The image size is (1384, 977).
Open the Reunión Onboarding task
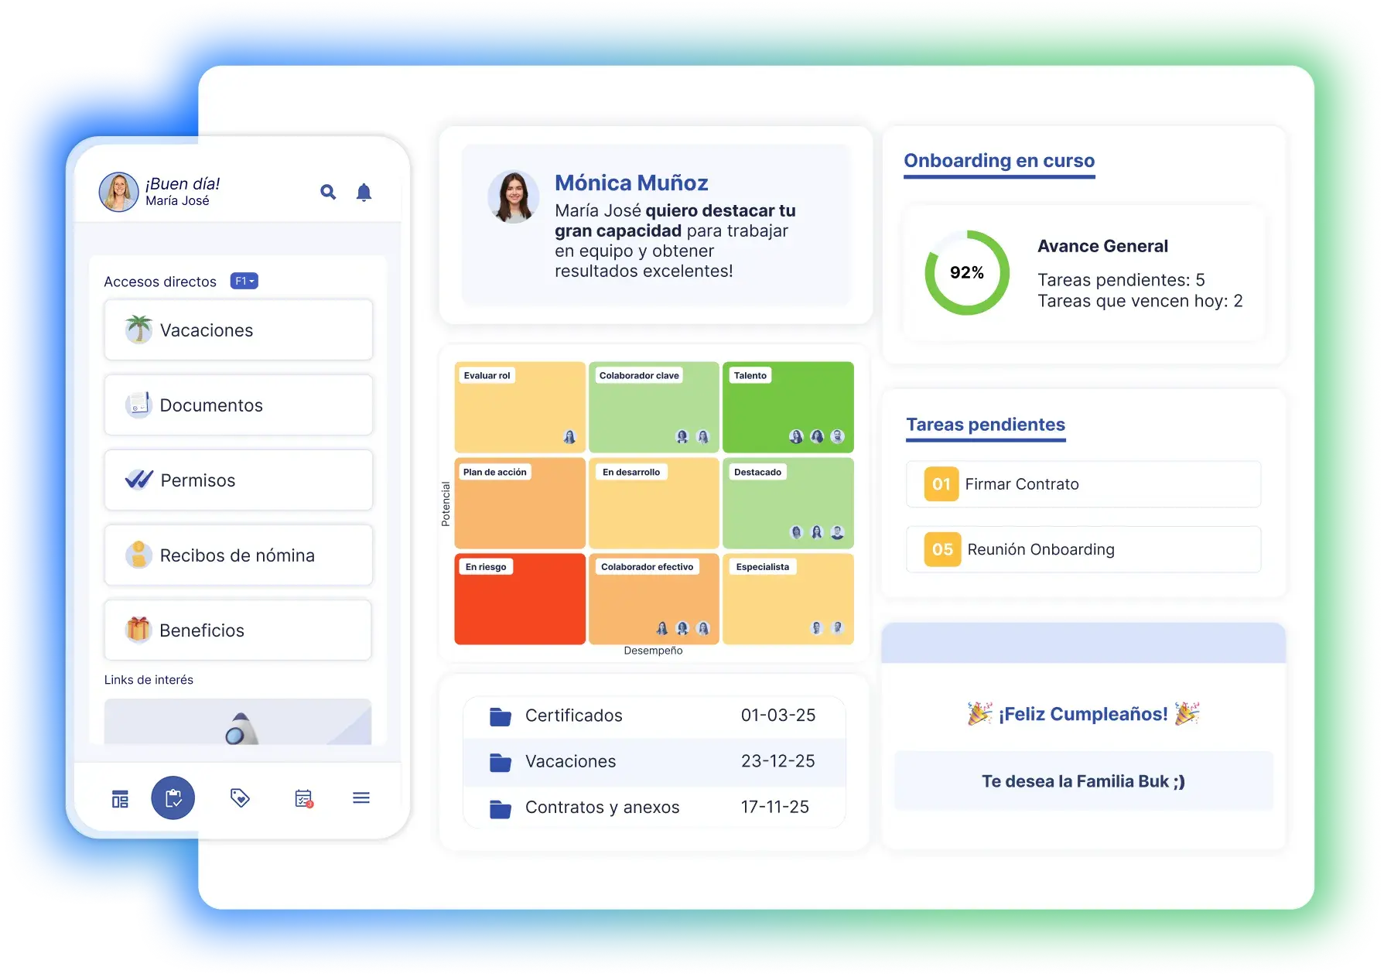point(1083,549)
